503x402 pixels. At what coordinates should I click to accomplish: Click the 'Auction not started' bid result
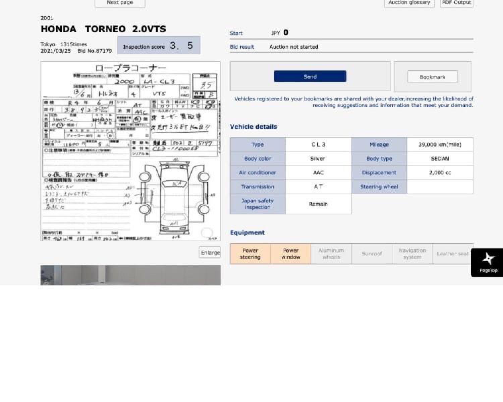click(294, 47)
